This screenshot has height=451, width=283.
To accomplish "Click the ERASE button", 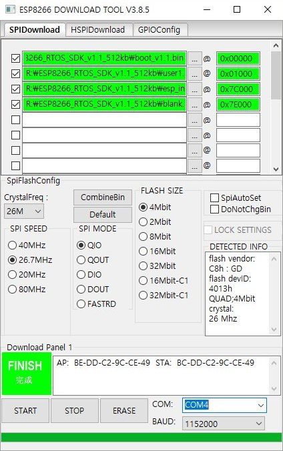I will 124,410.
